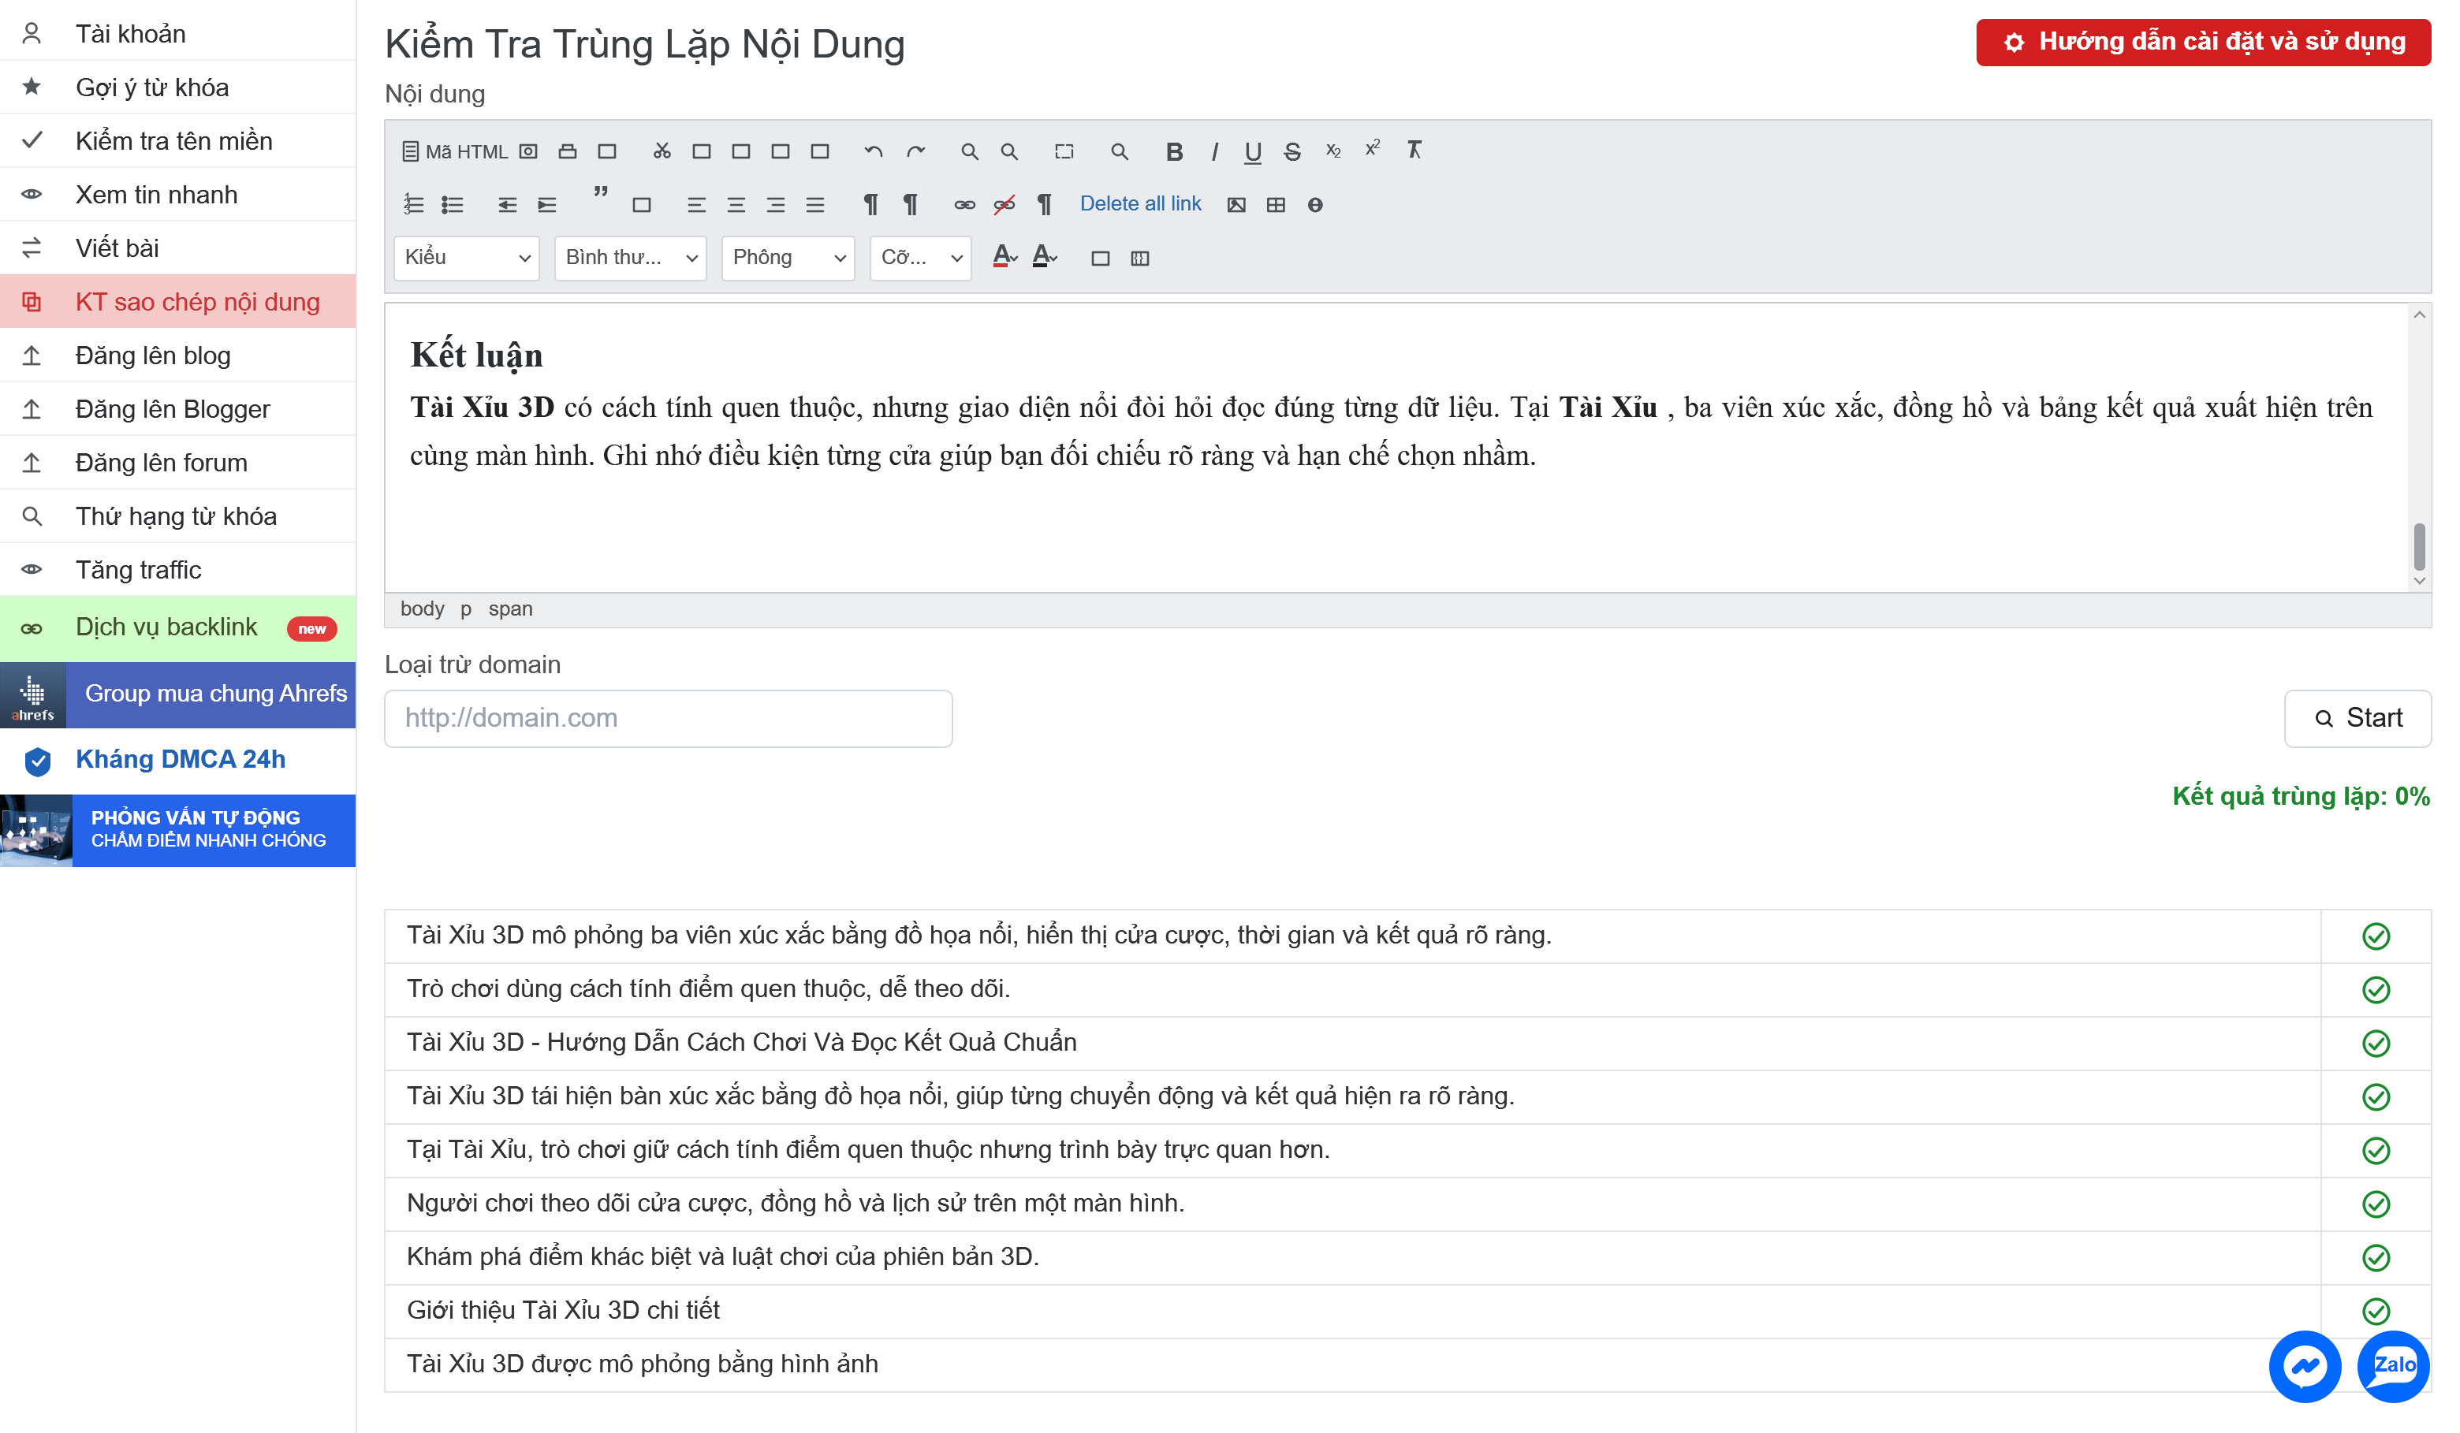Click the show blocks icon

[x=1139, y=259]
